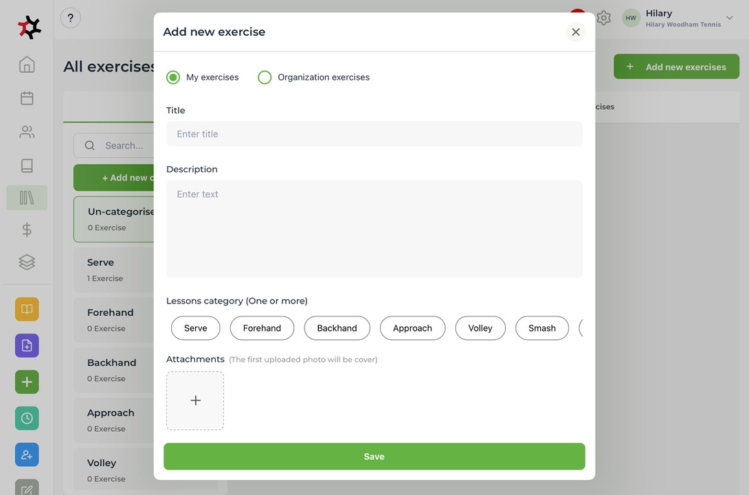749x495 pixels.
Task: Open the stacked layers icon in sidebar
Action: click(27, 262)
